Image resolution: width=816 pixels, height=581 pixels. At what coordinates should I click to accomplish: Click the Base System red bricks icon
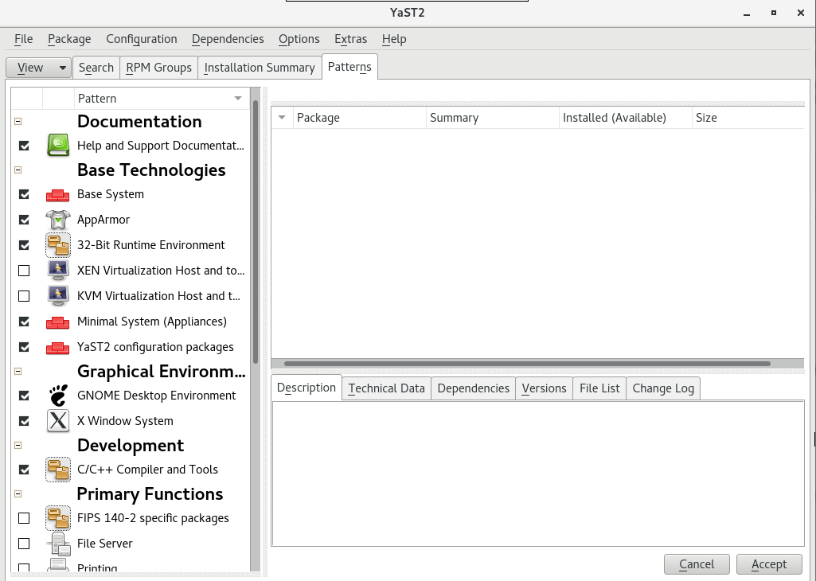click(x=58, y=194)
